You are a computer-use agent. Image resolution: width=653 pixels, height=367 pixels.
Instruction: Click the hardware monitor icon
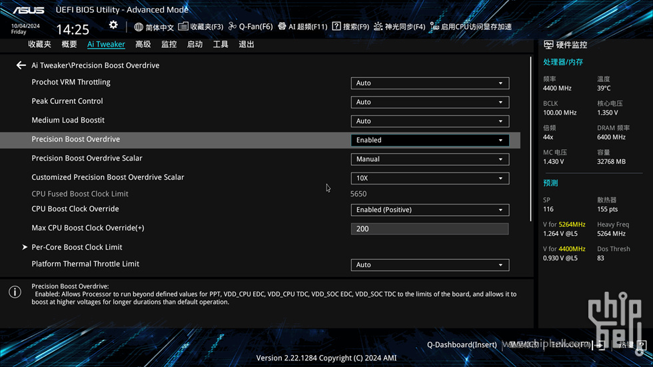pos(548,45)
